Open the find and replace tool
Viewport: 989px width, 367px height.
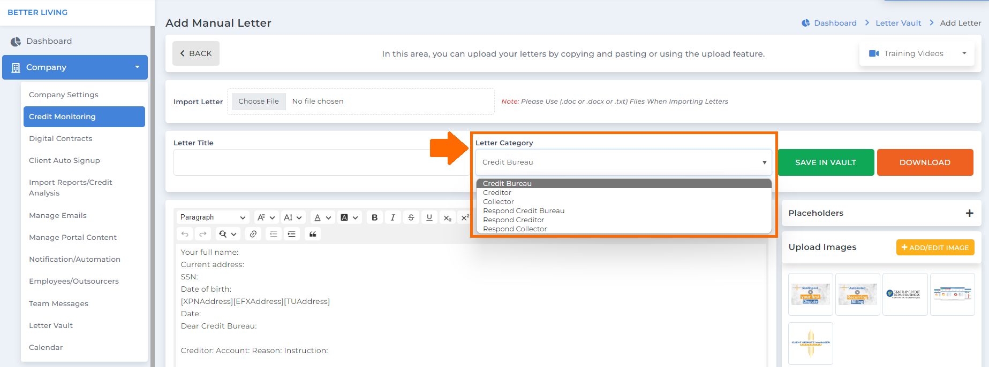tap(227, 234)
